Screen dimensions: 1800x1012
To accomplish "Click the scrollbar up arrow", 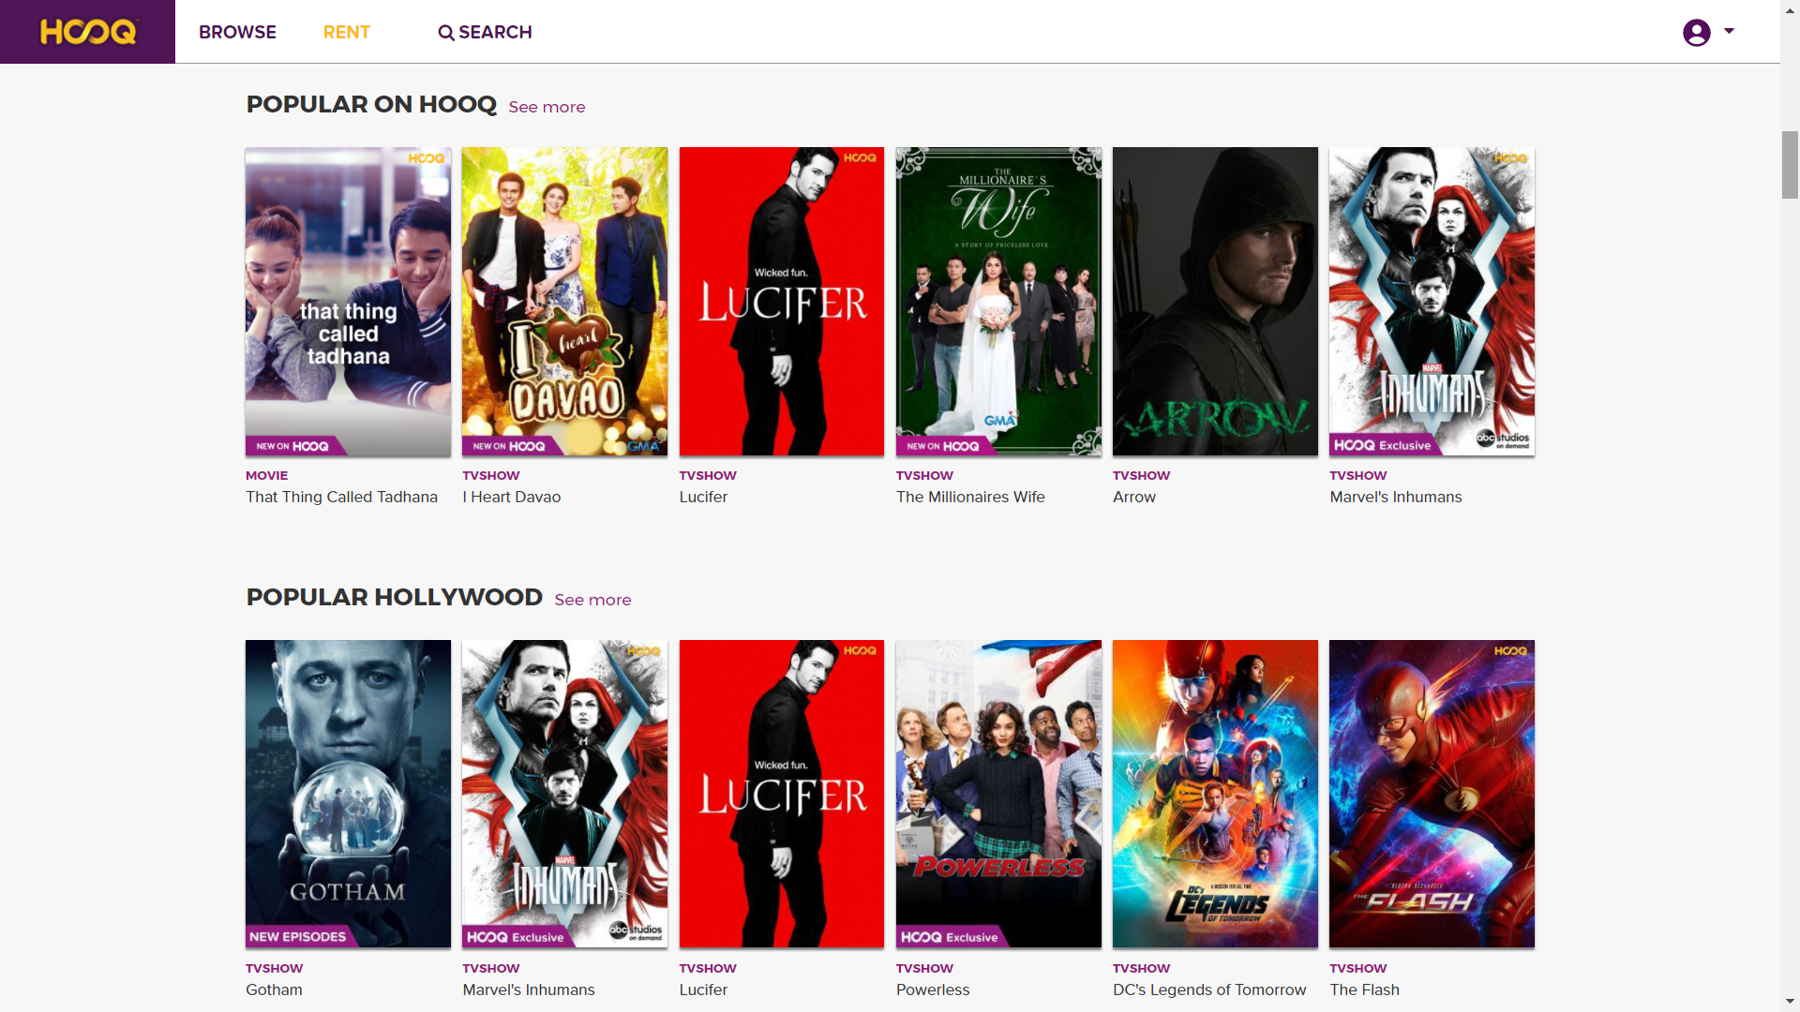I will coord(1789,11).
